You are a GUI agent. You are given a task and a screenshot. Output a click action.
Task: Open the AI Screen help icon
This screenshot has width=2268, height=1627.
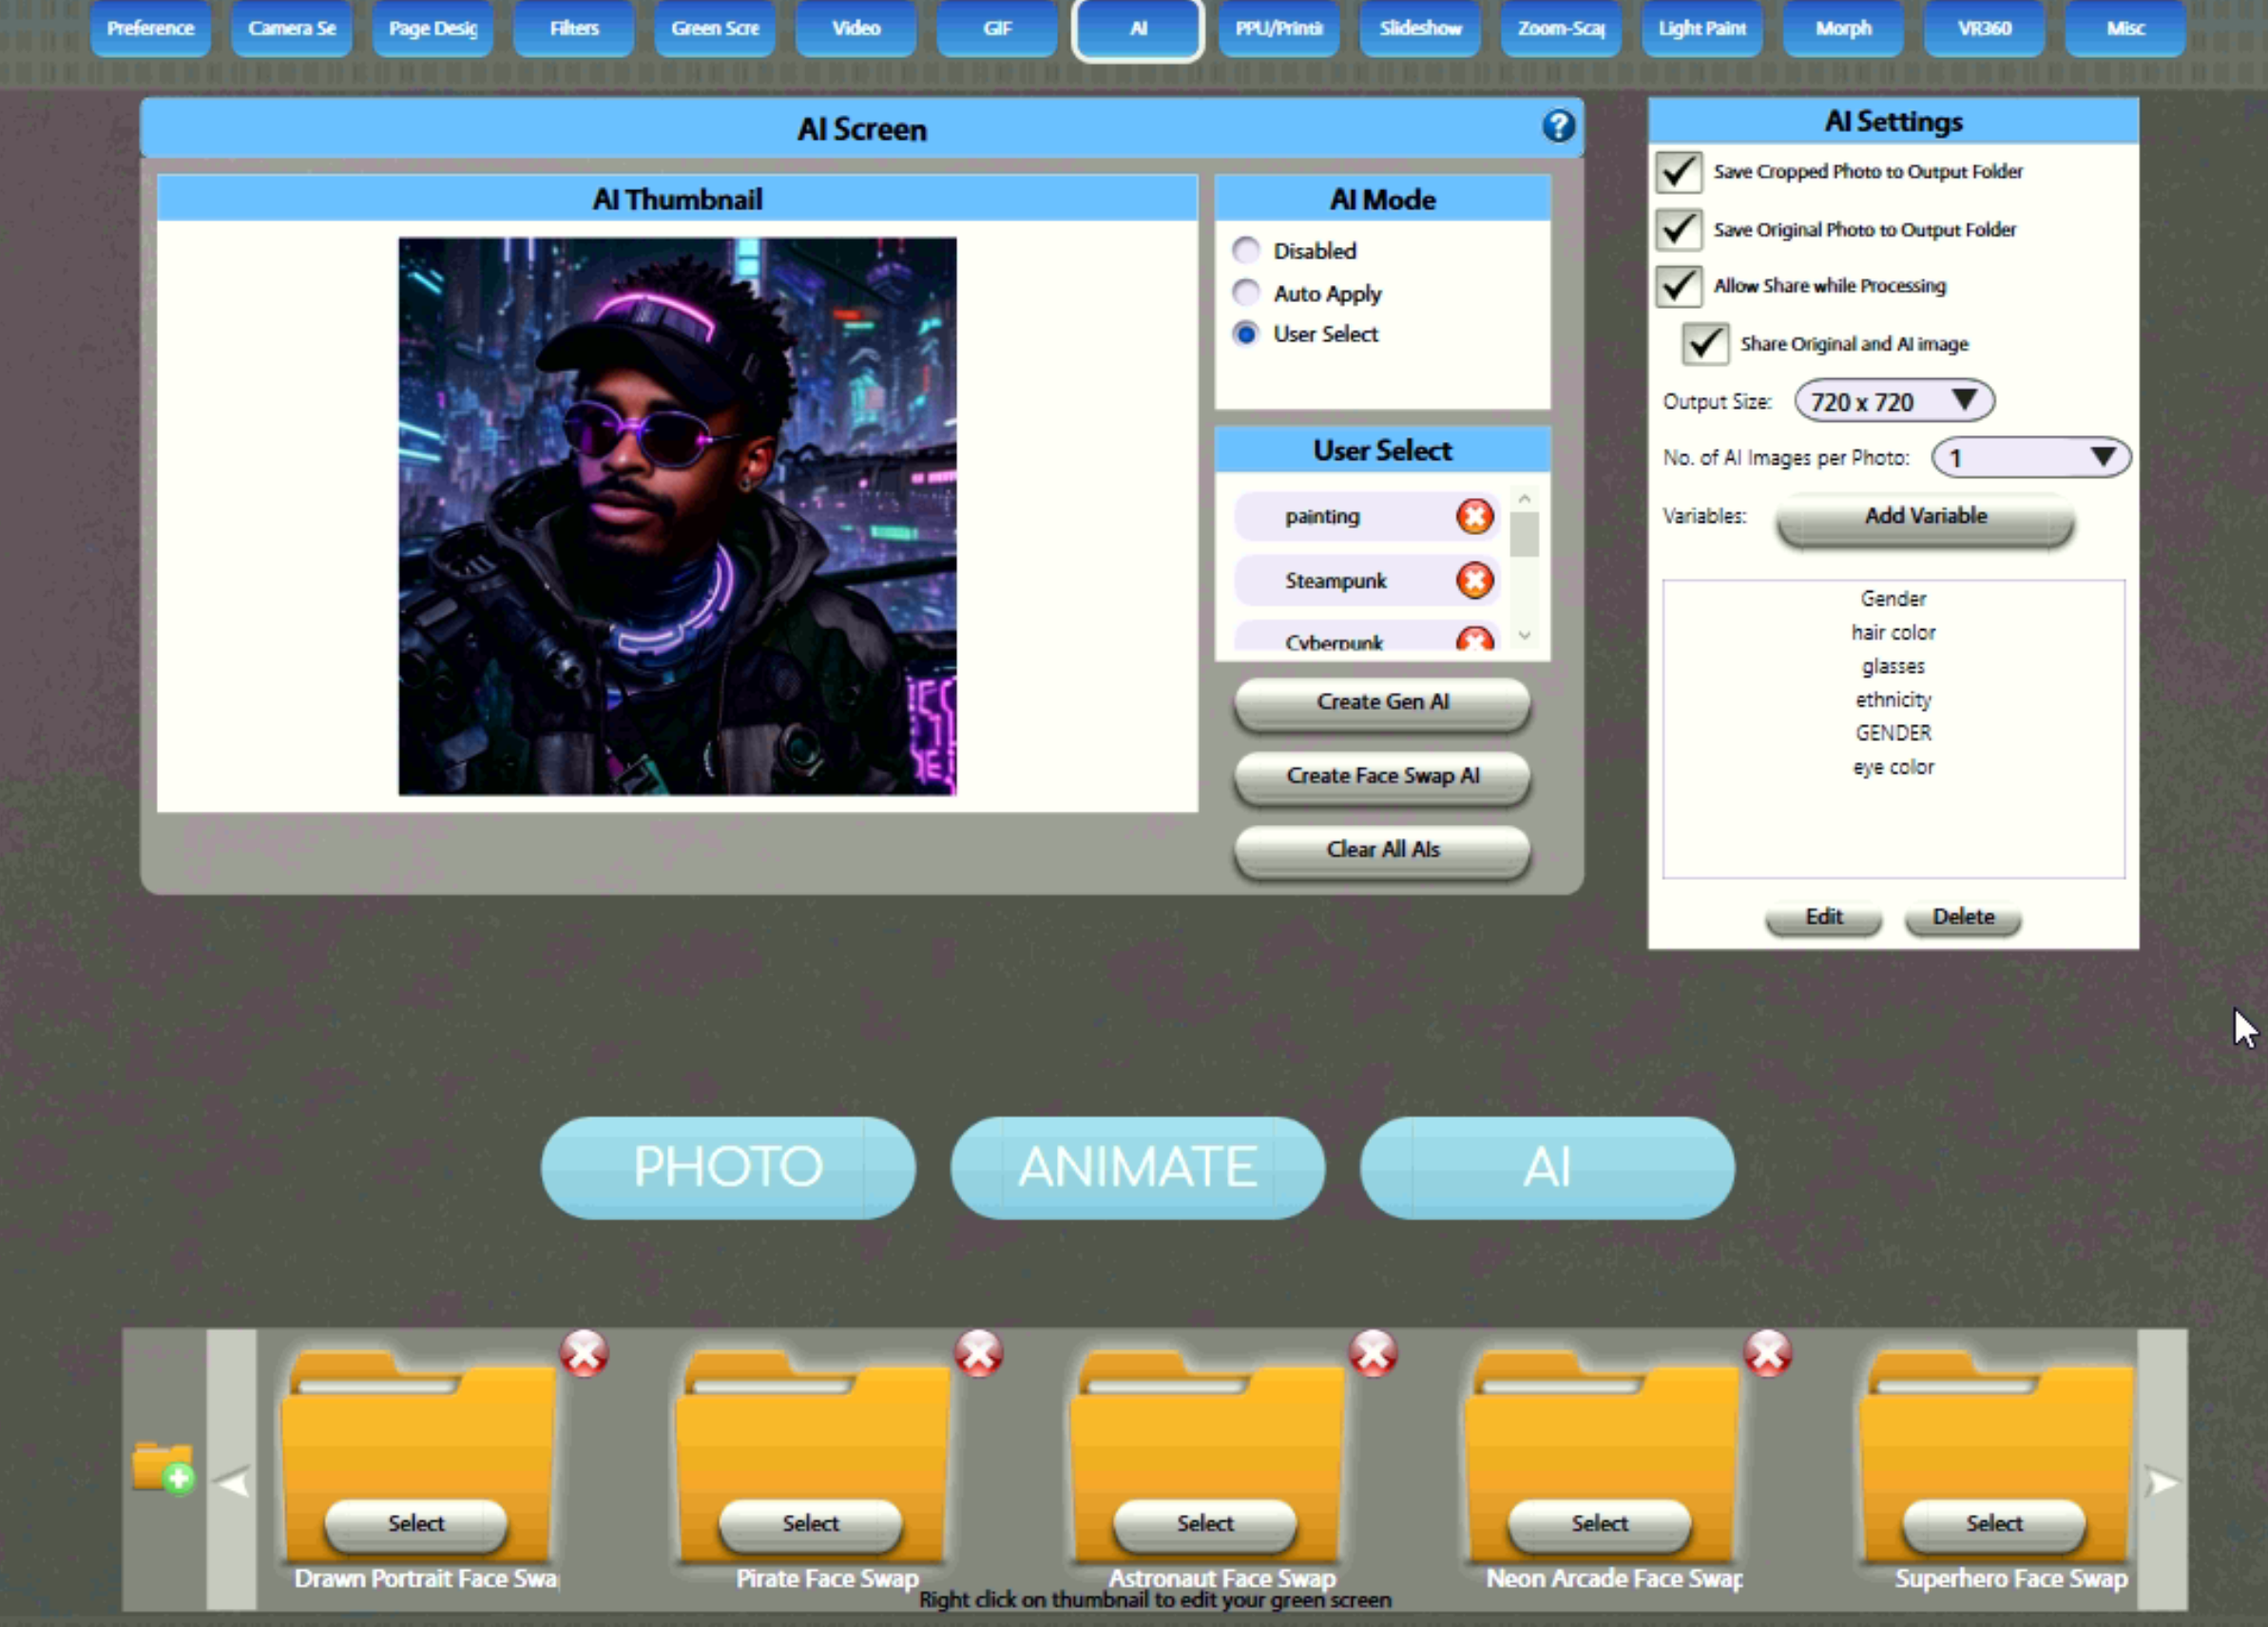(1557, 126)
